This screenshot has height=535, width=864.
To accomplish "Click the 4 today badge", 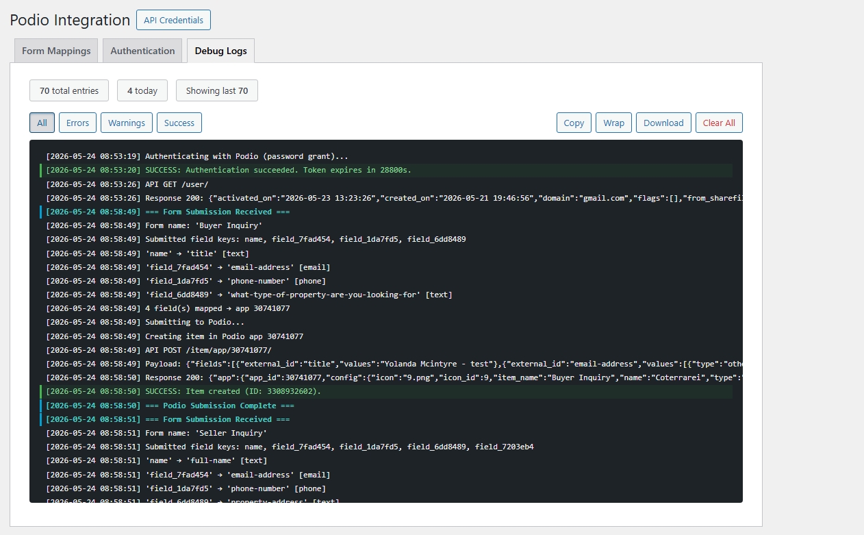I will pyautogui.click(x=142, y=90).
